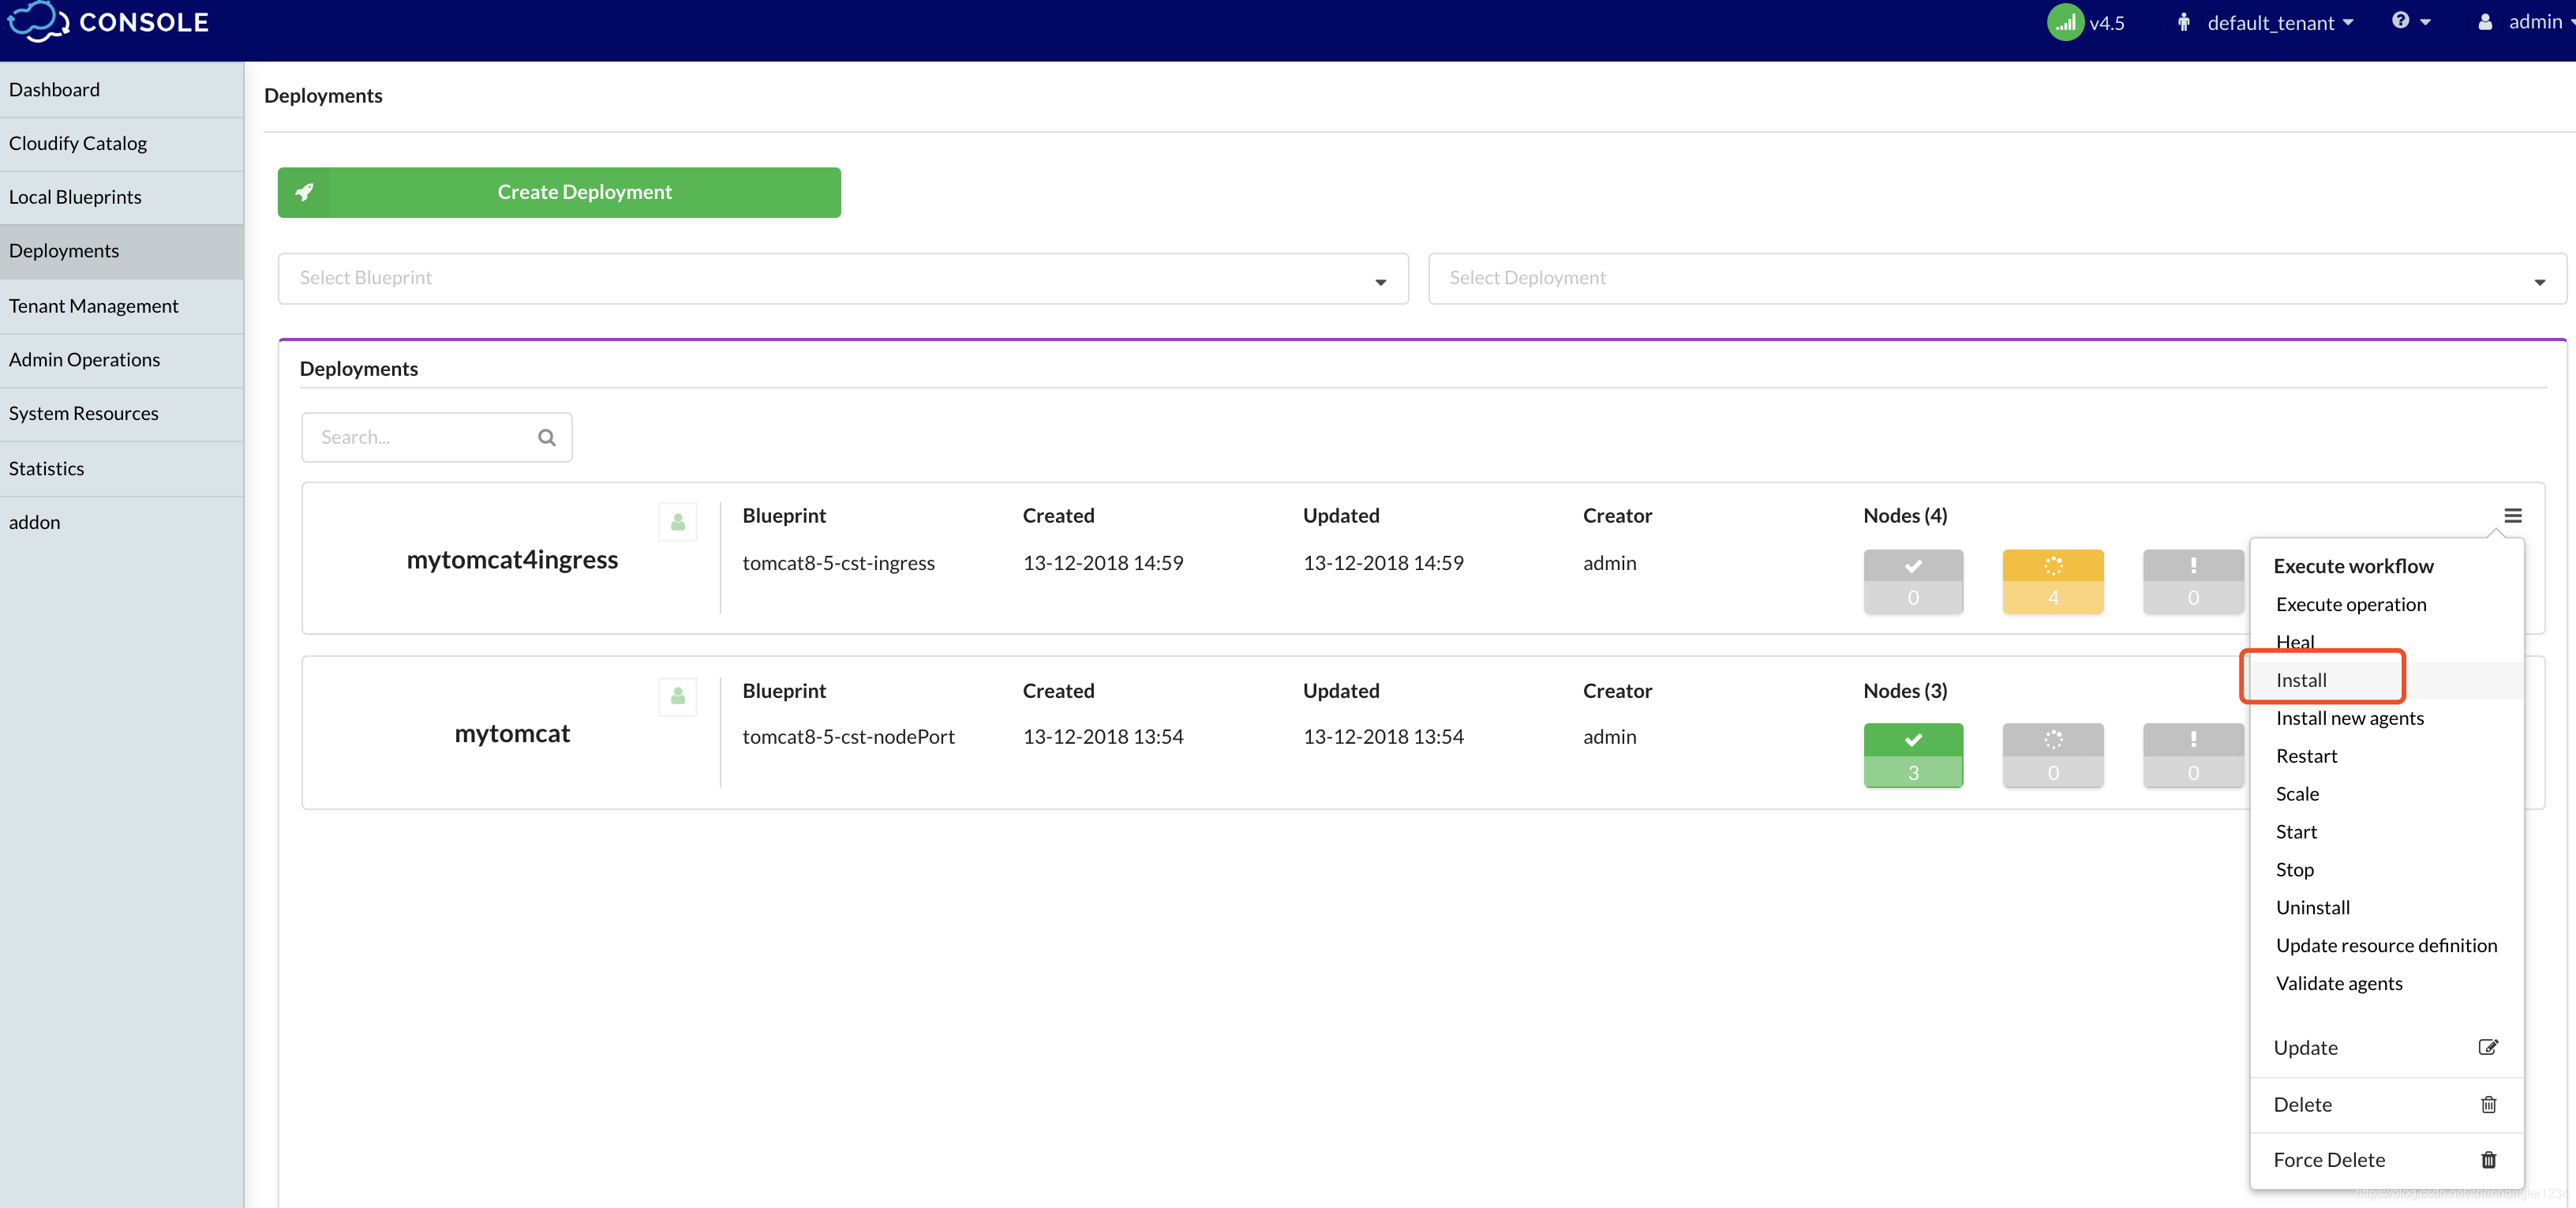Viewport: 2576px width, 1208px height.
Task: Click created date 13-12-2018 13:54
Action: [1103, 737]
